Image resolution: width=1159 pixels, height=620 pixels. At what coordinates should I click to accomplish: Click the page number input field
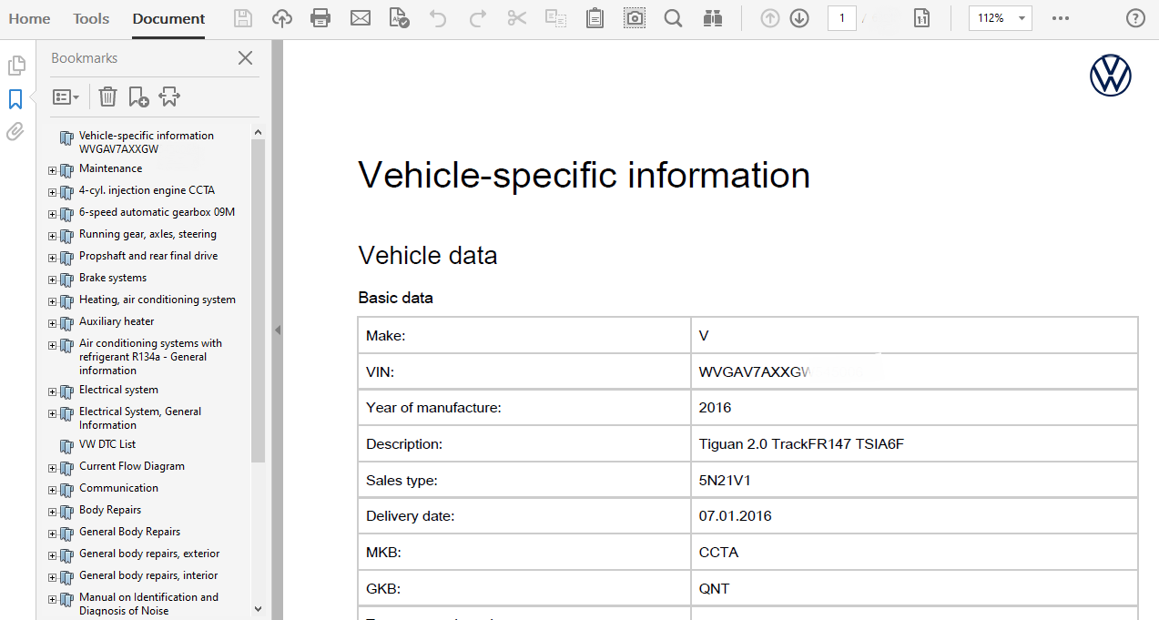841,17
